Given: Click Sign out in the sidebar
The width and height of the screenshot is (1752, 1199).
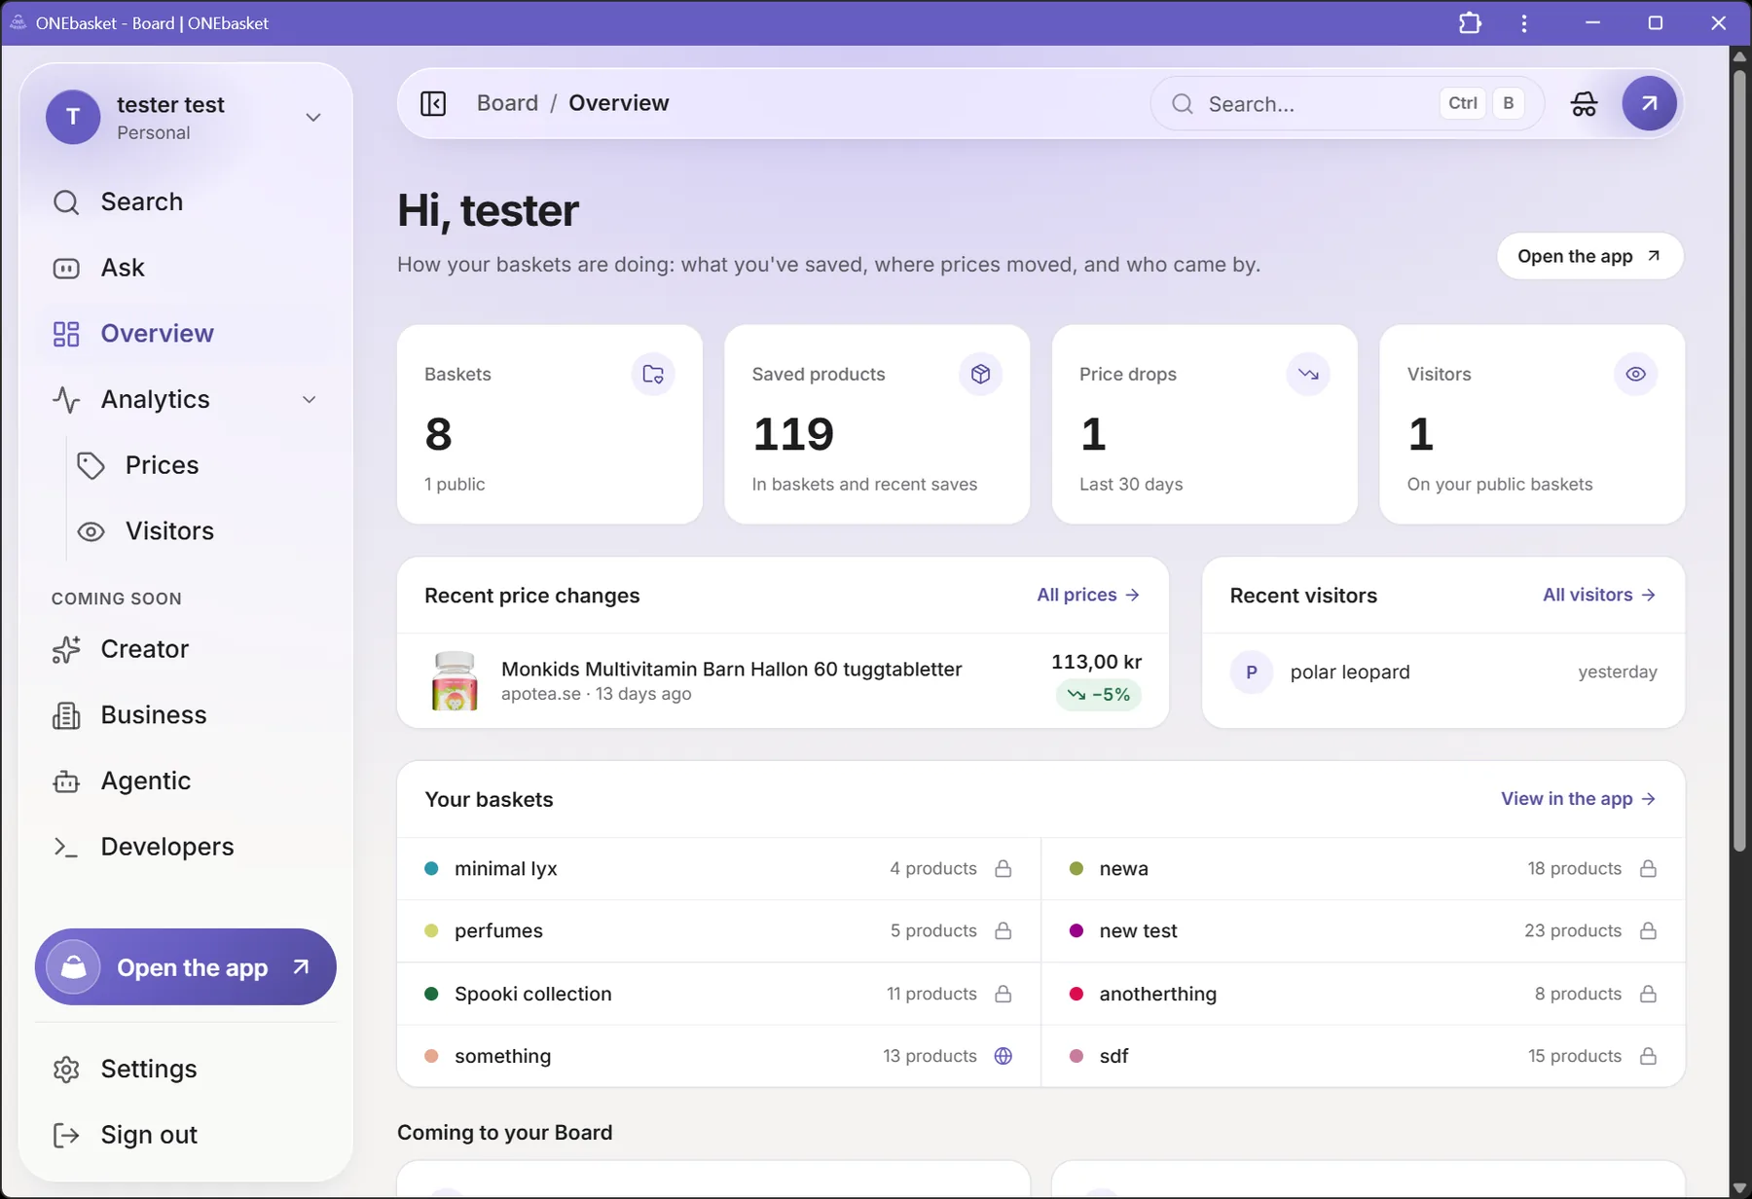Looking at the screenshot, I should tap(185, 1135).
